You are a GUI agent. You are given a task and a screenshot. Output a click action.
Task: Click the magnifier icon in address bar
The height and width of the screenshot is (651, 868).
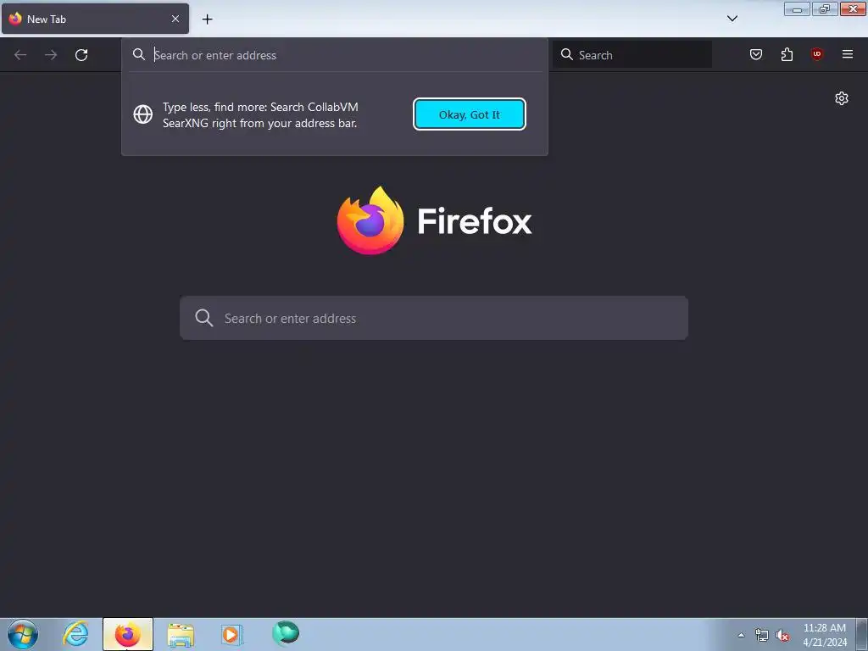[139, 54]
